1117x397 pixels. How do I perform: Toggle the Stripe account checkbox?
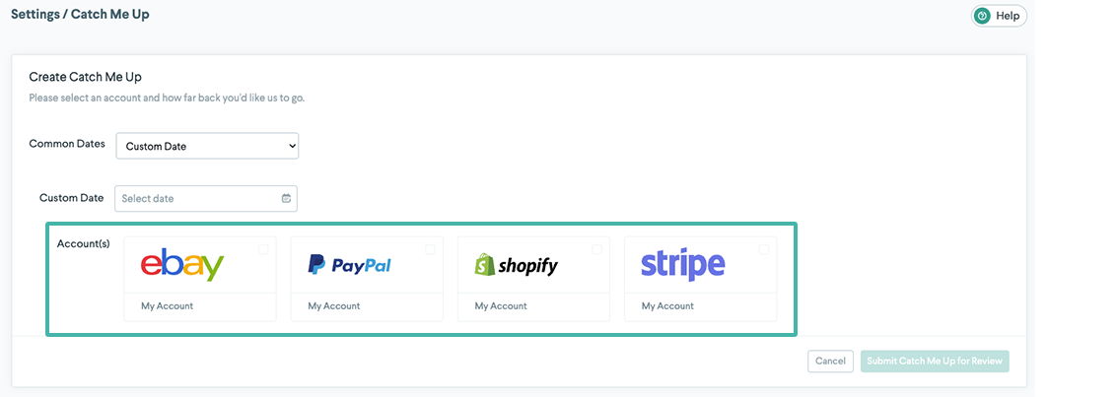click(764, 249)
